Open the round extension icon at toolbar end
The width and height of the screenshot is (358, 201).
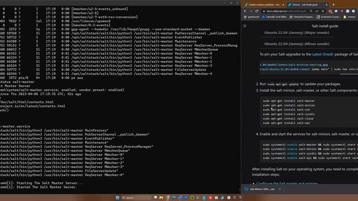[354, 11]
